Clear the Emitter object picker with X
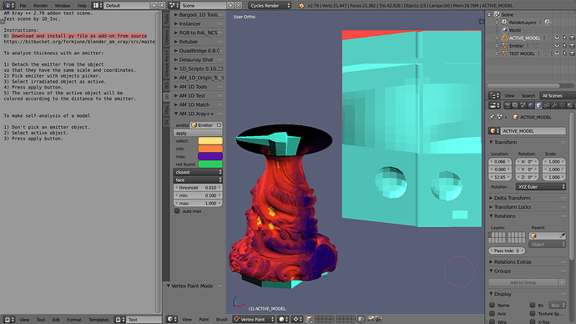 (x=219, y=125)
